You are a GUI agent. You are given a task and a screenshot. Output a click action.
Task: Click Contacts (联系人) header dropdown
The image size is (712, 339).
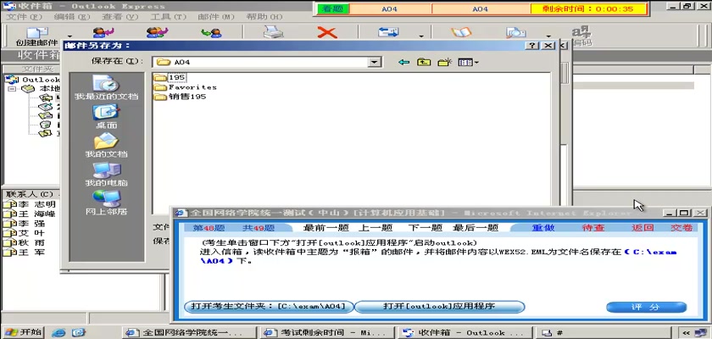click(x=30, y=194)
